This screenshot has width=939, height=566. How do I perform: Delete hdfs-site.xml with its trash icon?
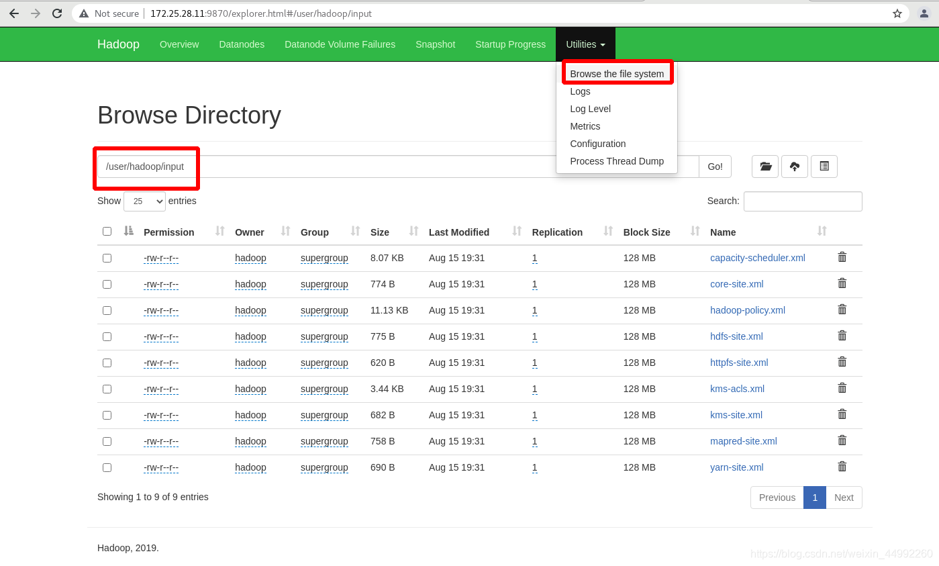tap(842, 336)
